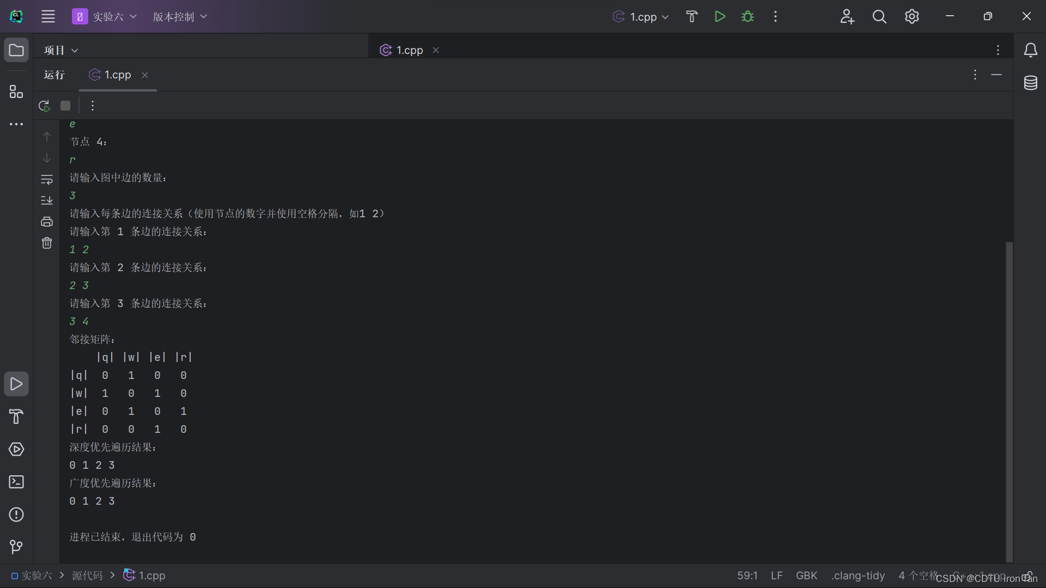Click the green Run button in title bar
The image size is (1046, 588).
coord(720,16)
